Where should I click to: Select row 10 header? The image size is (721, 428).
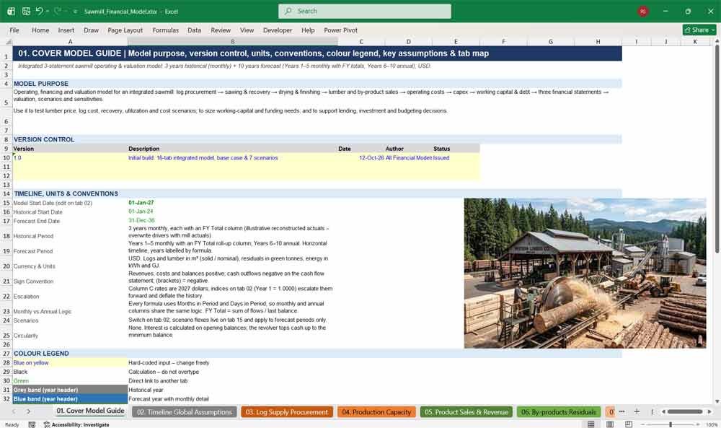6,158
